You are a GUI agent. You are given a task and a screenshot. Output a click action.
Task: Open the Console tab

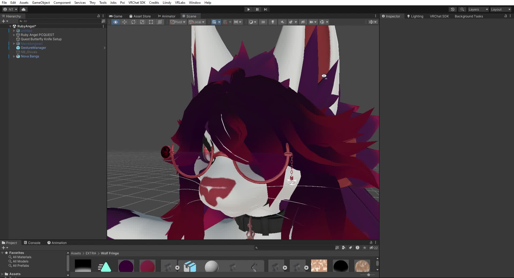(32, 243)
